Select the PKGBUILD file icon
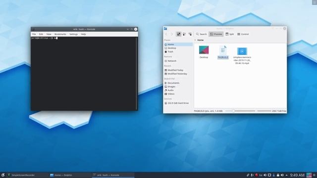The image size is (317, 178). (223, 50)
